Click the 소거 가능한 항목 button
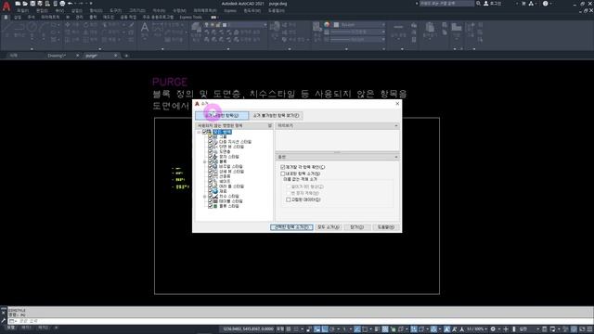This screenshot has width=594, height=334. pos(222,115)
